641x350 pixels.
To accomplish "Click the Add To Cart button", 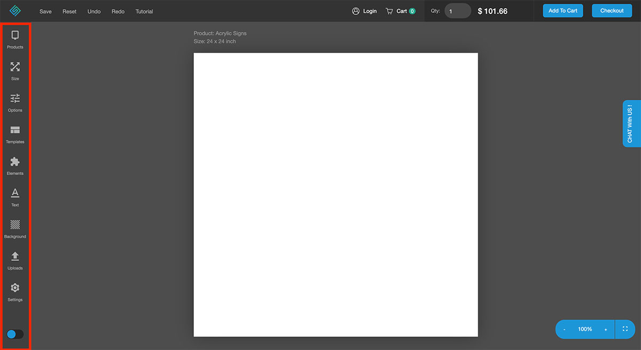I will 562,10.
